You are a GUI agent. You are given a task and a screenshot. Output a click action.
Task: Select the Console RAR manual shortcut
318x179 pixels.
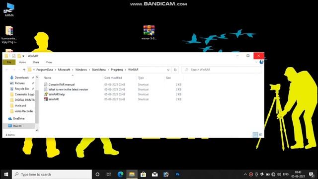62,85
